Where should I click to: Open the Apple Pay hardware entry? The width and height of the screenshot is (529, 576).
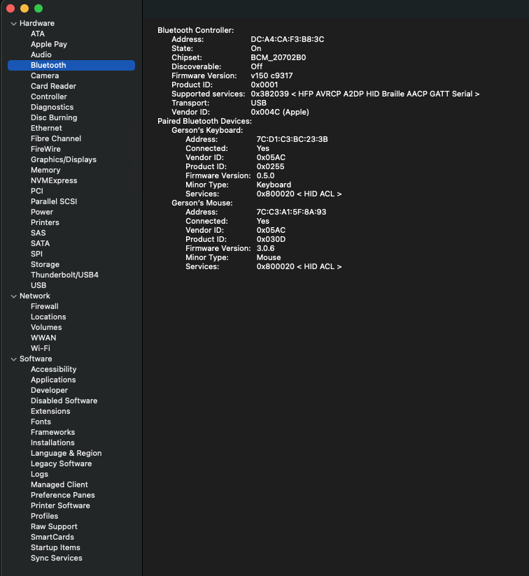(49, 44)
